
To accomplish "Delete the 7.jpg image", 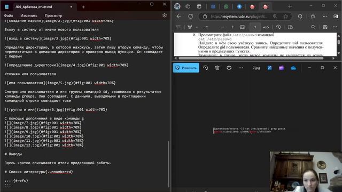I will (x=217, y=68).
